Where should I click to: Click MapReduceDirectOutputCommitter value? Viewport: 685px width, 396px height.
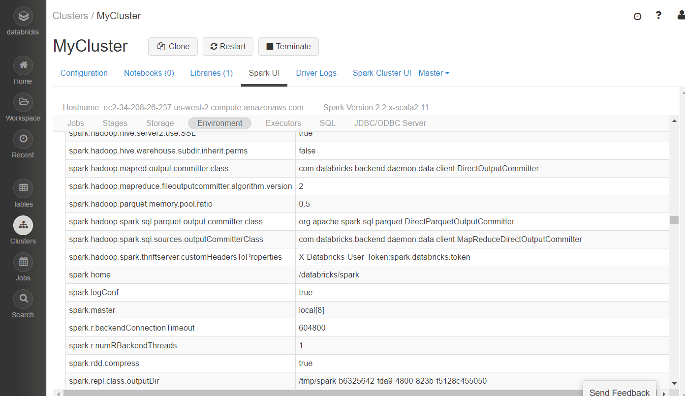(440, 239)
